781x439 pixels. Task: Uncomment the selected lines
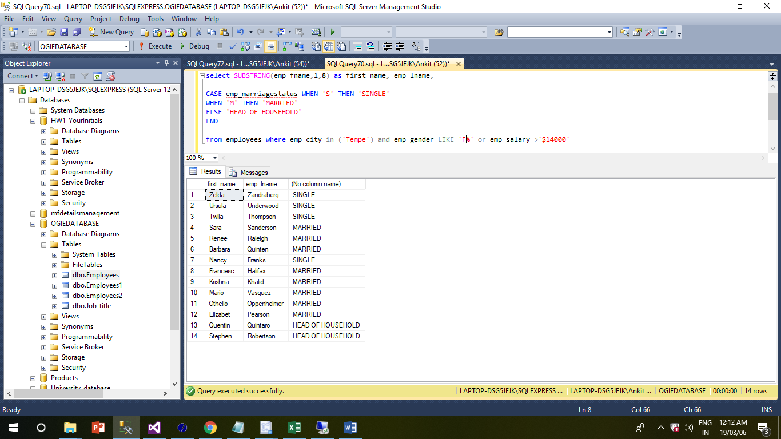[370, 46]
